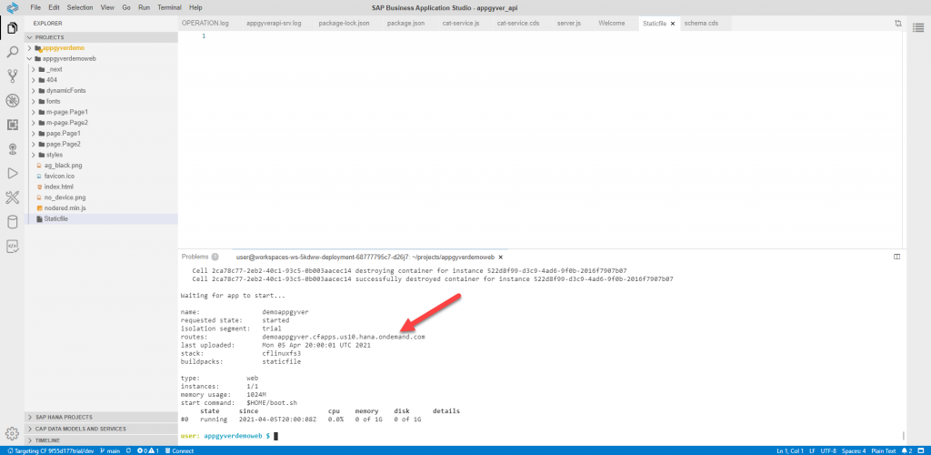
Task: Open the Edit menu
Action: [x=54, y=7]
